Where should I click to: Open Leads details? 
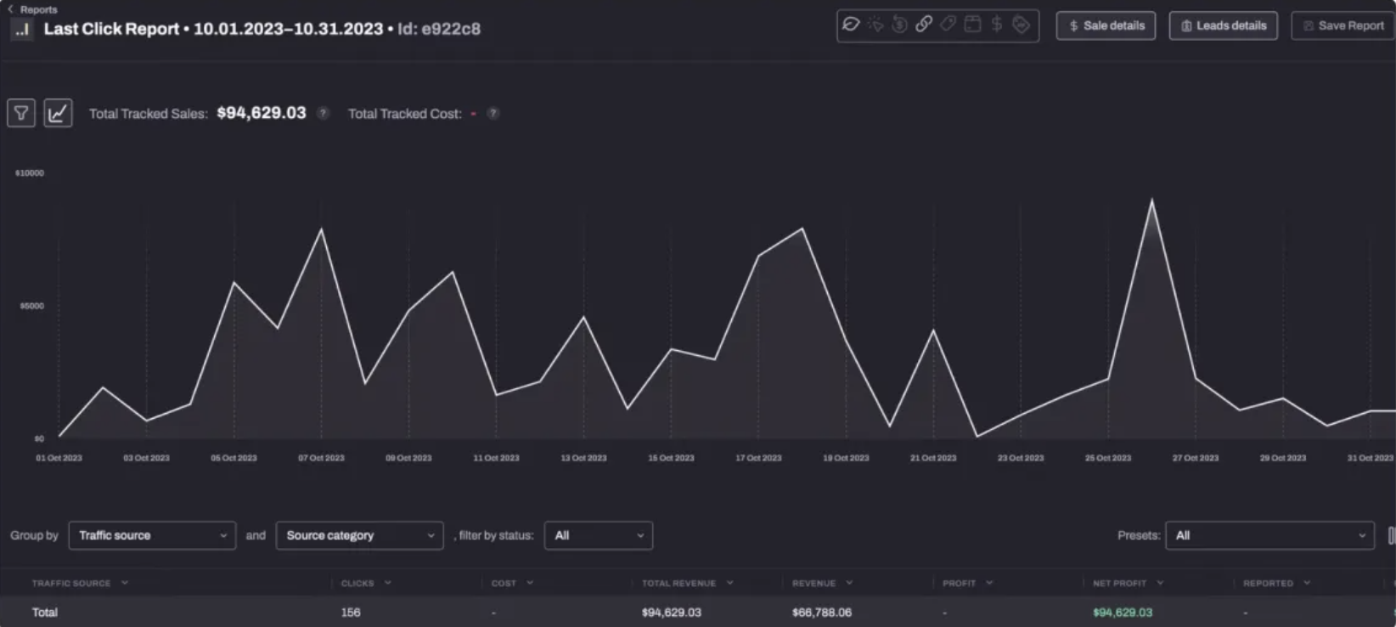1223,25
